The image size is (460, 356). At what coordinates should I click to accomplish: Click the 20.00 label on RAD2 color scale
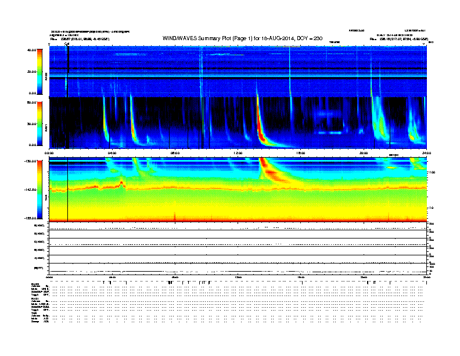31,72
